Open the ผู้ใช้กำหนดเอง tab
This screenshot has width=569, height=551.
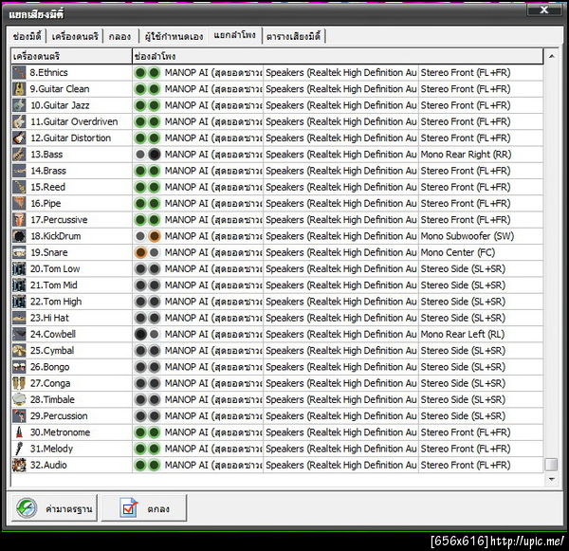[x=174, y=36]
